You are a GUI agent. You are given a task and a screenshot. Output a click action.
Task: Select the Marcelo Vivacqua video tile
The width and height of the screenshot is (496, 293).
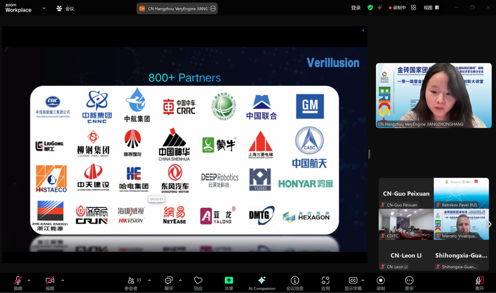461,224
